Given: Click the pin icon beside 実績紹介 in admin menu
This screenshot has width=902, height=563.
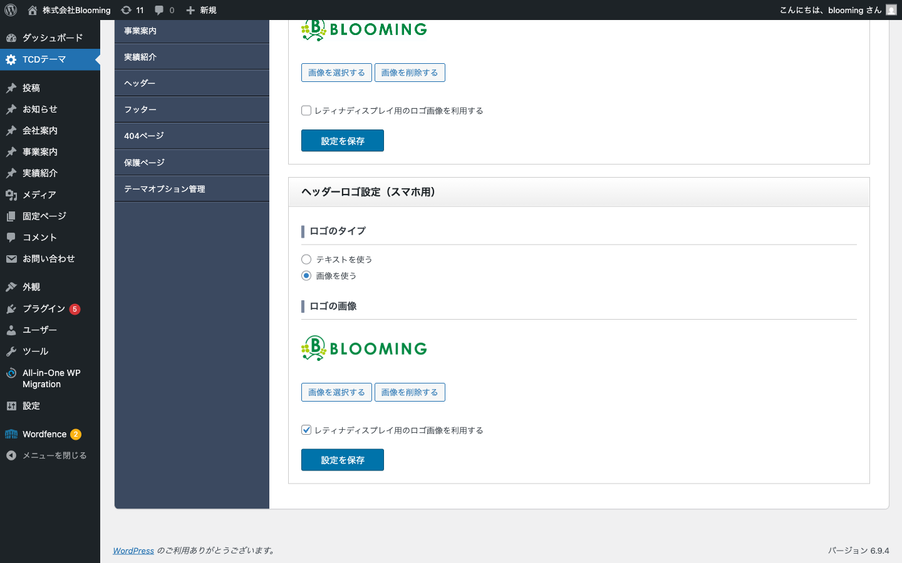Looking at the screenshot, I should coord(11,173).
